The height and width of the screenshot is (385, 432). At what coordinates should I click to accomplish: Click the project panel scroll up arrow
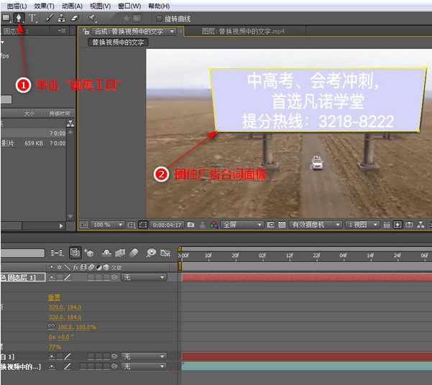click(70, 132)
